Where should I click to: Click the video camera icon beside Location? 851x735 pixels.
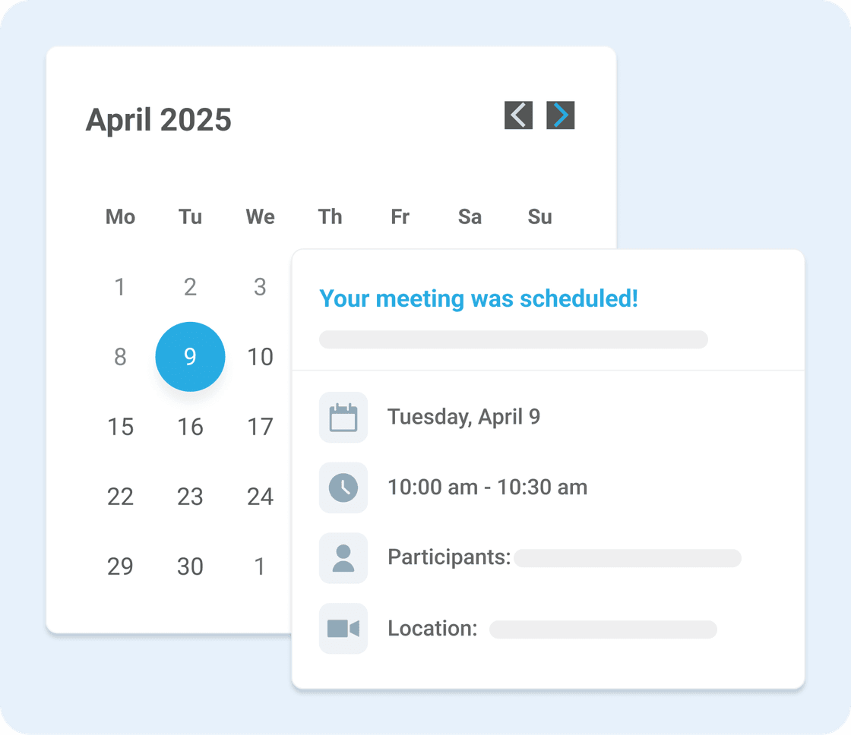coord(343,629)
